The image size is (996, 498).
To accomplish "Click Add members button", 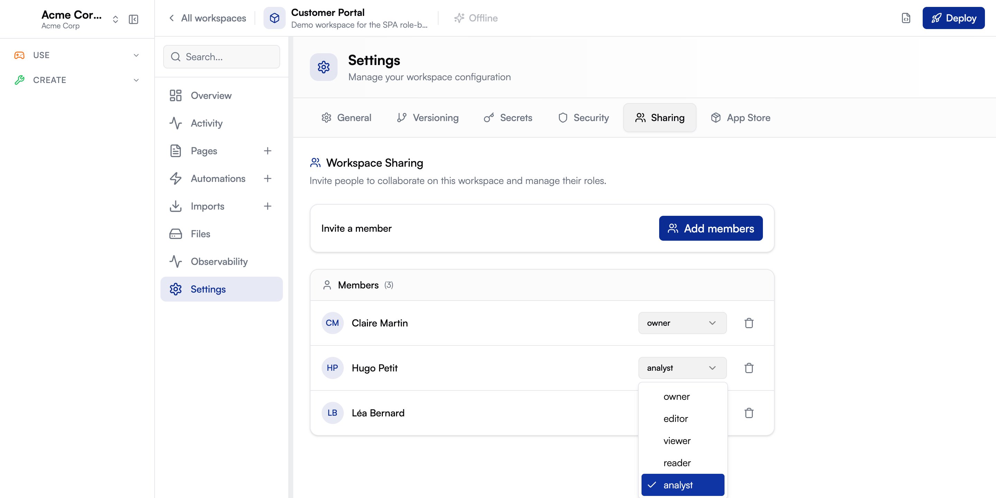I will coord(711,229).
